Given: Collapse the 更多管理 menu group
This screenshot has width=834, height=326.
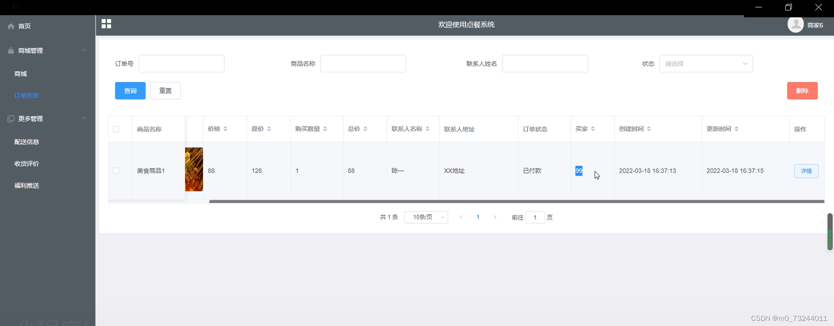Looking at the screenshot, I should (84, 118).
